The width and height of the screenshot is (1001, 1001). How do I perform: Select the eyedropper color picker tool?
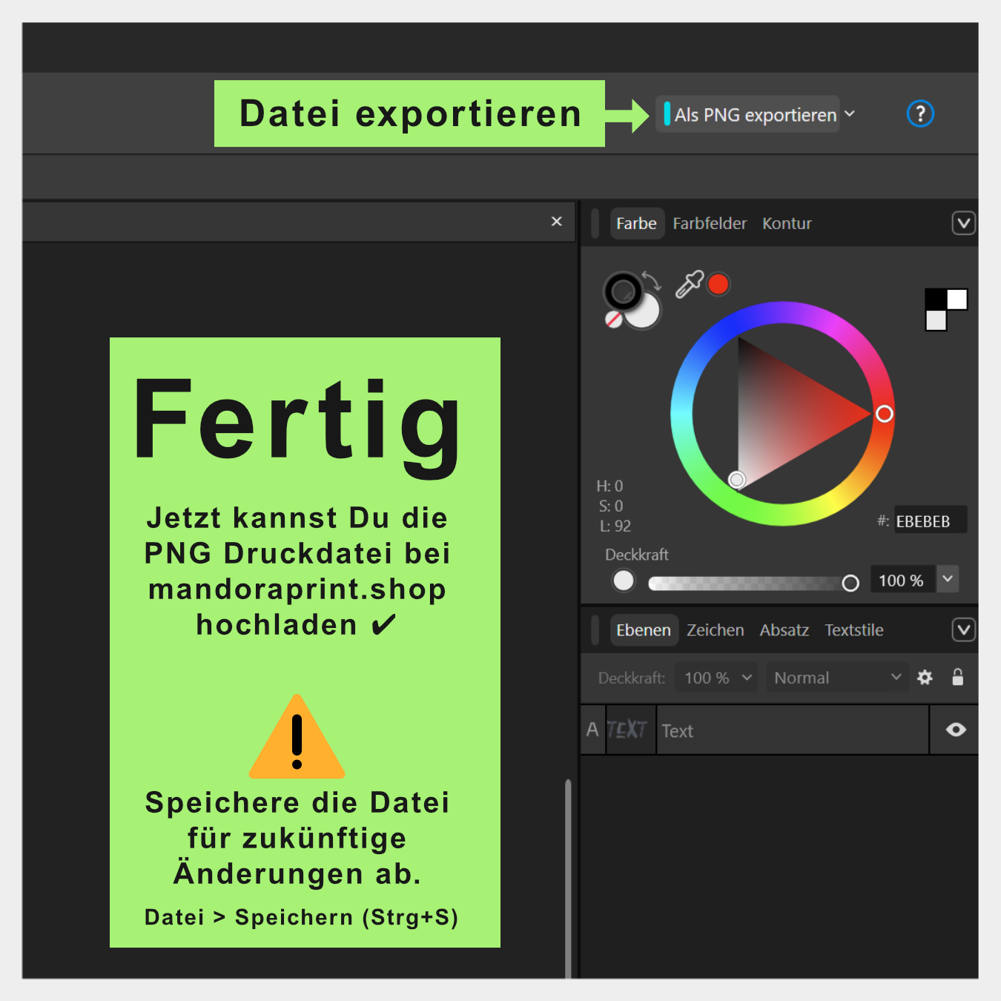[x=689, y=284]
